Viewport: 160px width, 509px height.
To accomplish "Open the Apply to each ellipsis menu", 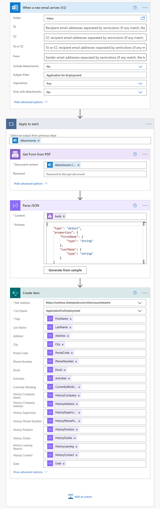I will pos(149,124).
